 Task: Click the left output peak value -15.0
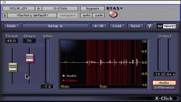(159, 75)
